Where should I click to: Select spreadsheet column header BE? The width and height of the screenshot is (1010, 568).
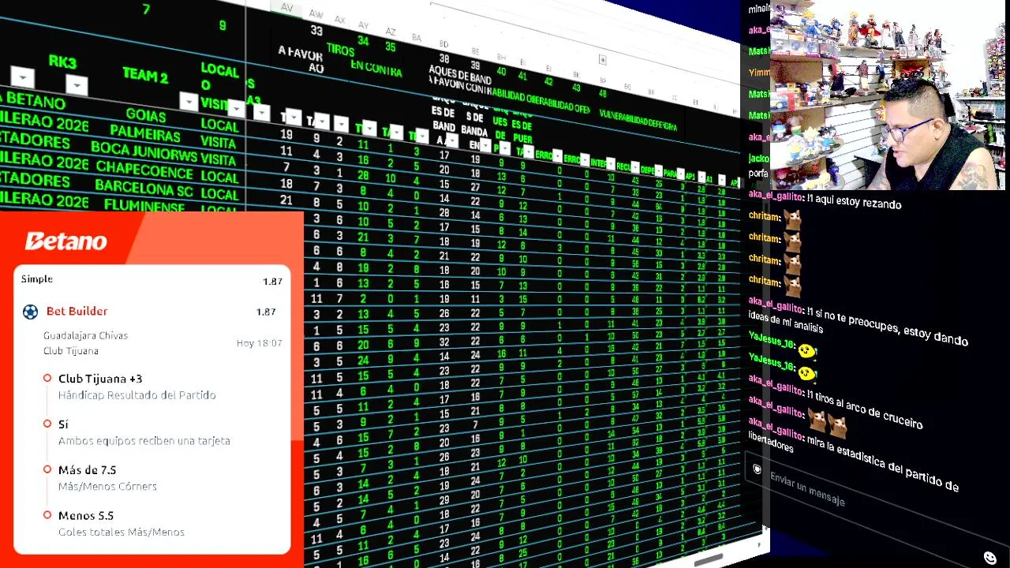474,50
